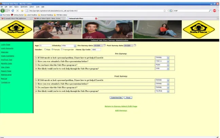220x138 pixels.
Task: Open the Getting Started bookmark
Action: pos(17,15)
